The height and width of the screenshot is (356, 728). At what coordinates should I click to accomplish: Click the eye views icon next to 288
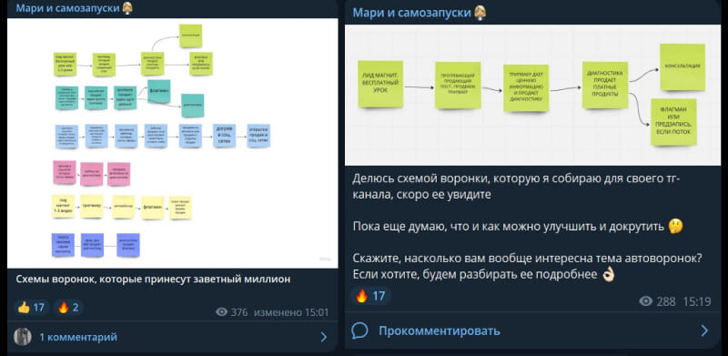pyautogui.click(x=646, y=301)
